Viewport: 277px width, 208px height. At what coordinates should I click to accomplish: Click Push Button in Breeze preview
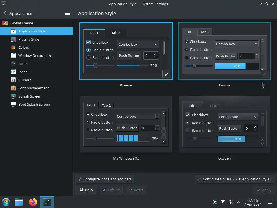click(129, 56)
